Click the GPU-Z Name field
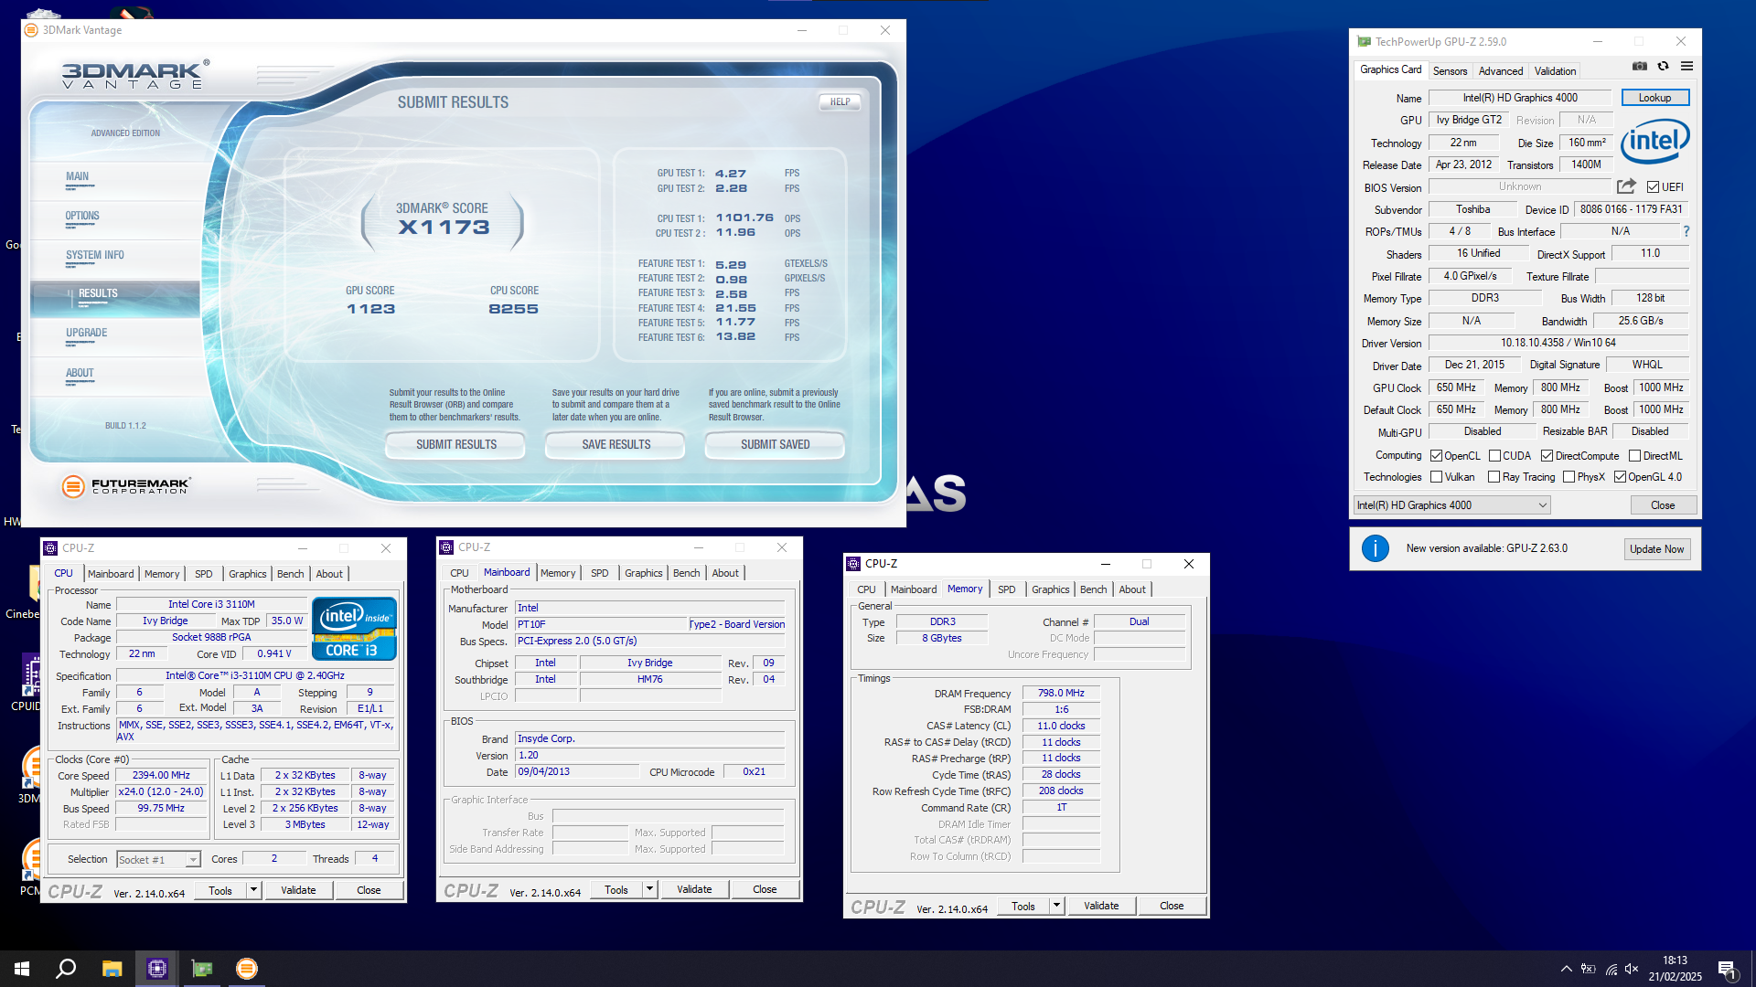1756x987 pixels. [x=1520, y=98]
